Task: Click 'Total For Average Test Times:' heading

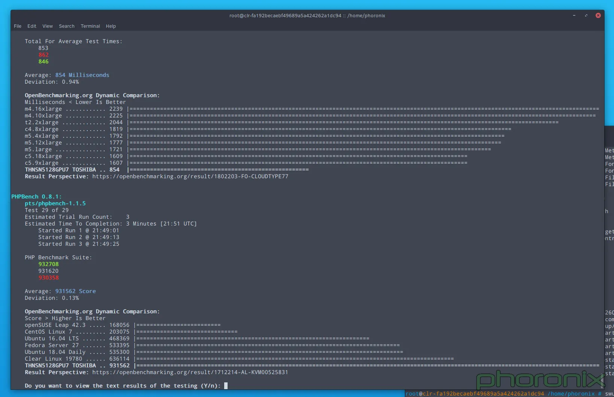Action: [x=74, y=41]
